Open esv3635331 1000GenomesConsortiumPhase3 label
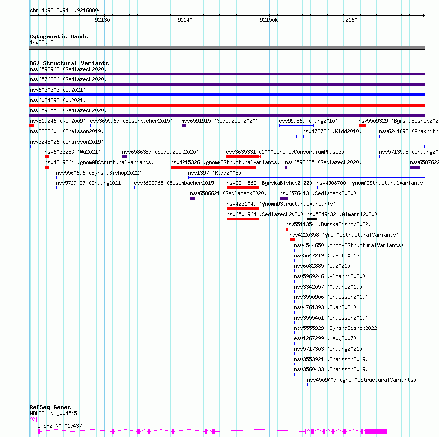Viewport: 439px width, 437px height. coord(285,152)
